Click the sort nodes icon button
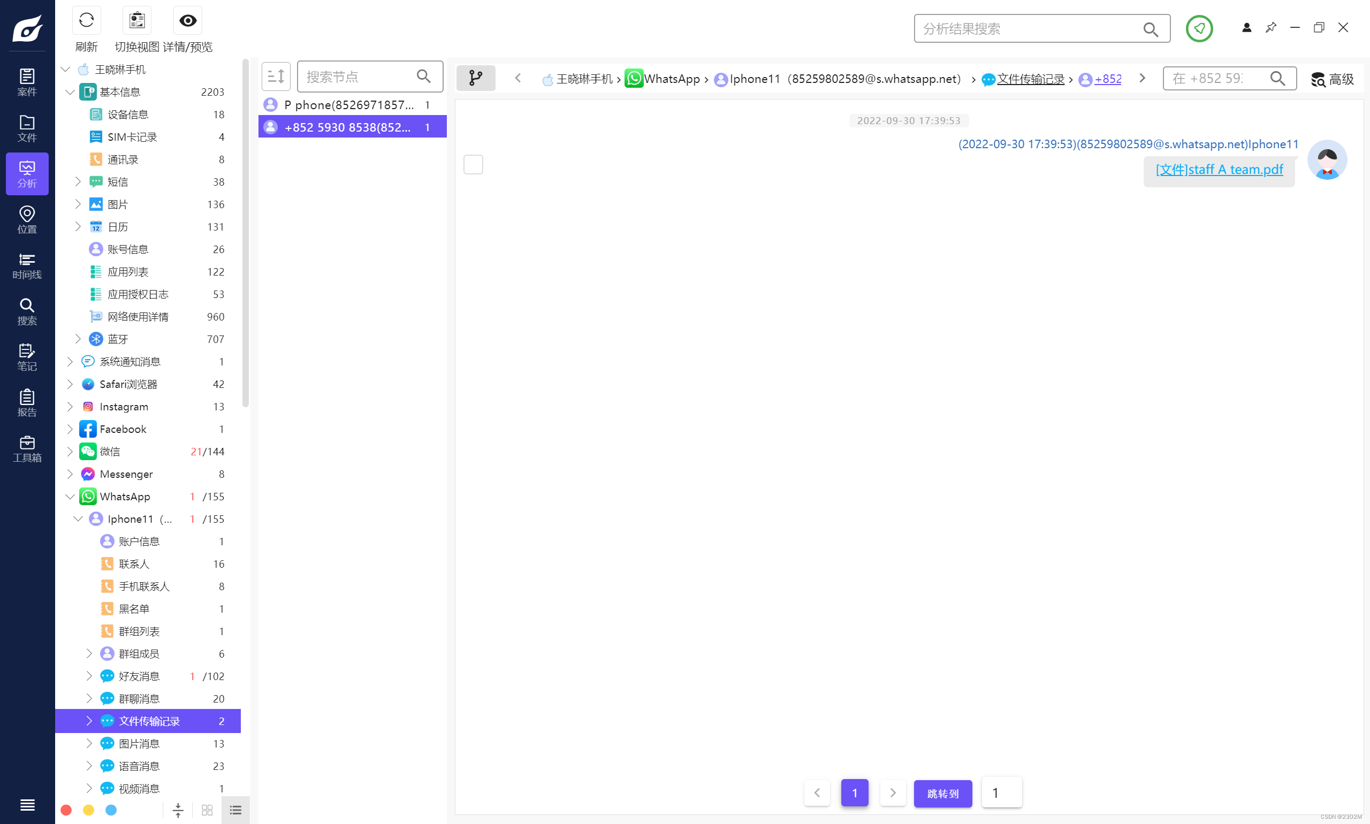Screen dimensions: 1370x824 [x=276, y=77]
